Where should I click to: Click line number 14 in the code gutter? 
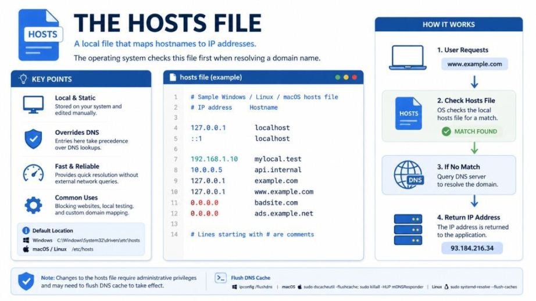174,234
